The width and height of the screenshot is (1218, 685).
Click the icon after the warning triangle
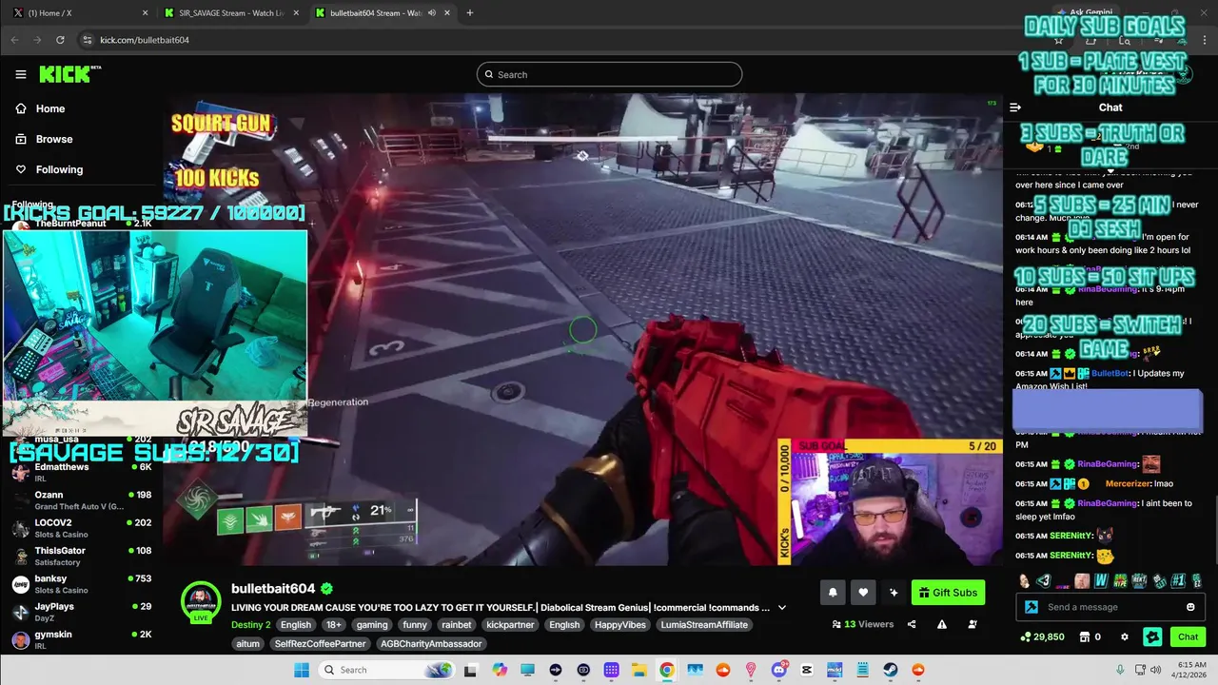pyautogui.click(x=972, y=625)
